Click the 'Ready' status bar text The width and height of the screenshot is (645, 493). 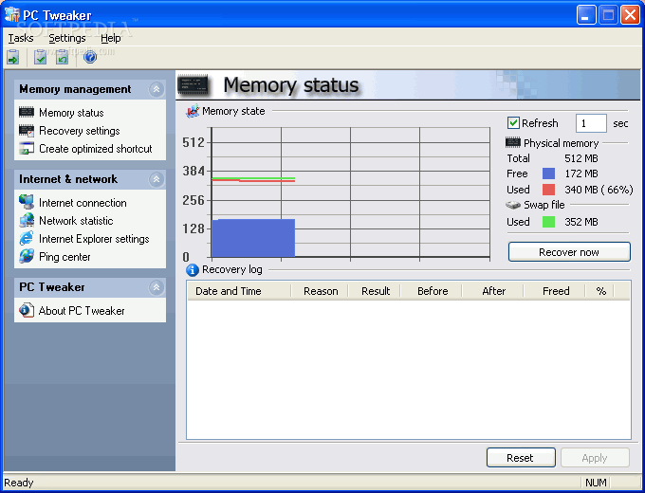[x=19, y=483]
